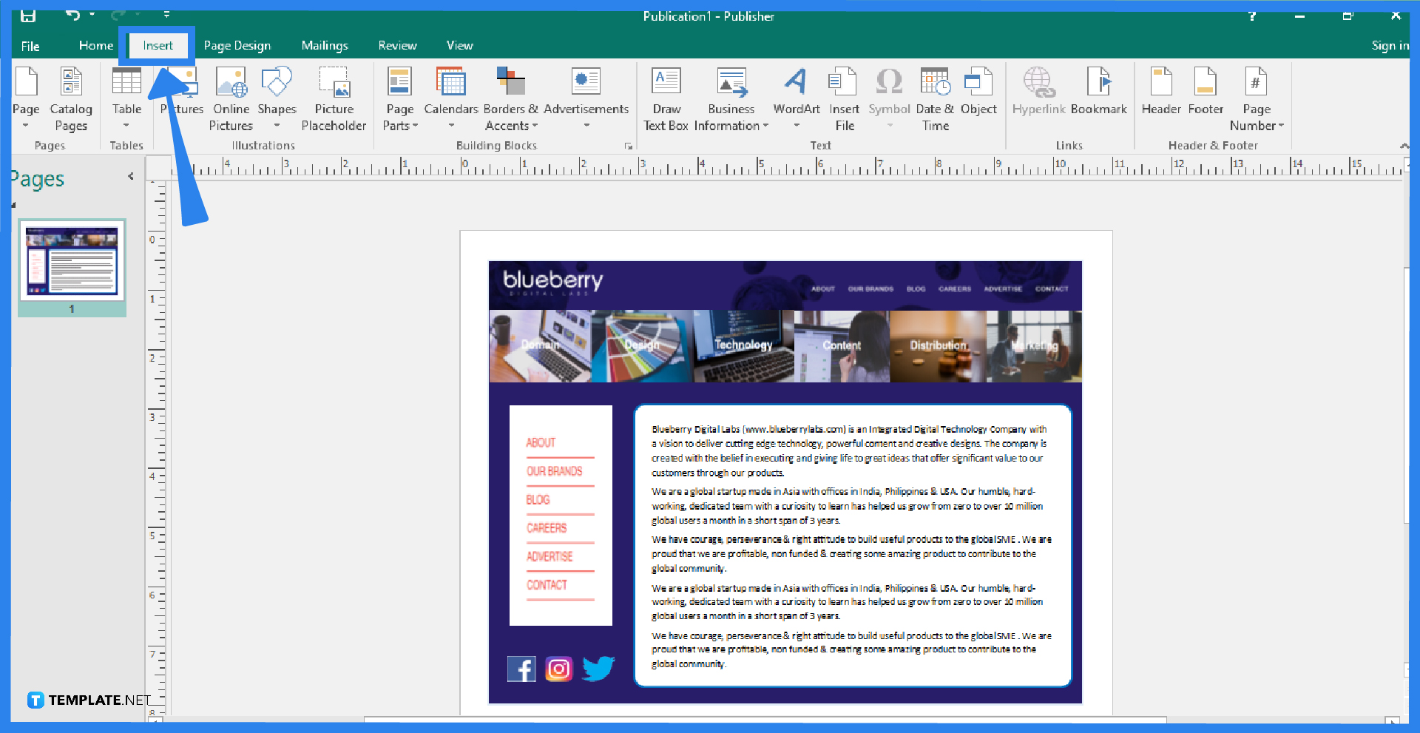Open the Review tab

pyautogui.click(x=397, y=45)
